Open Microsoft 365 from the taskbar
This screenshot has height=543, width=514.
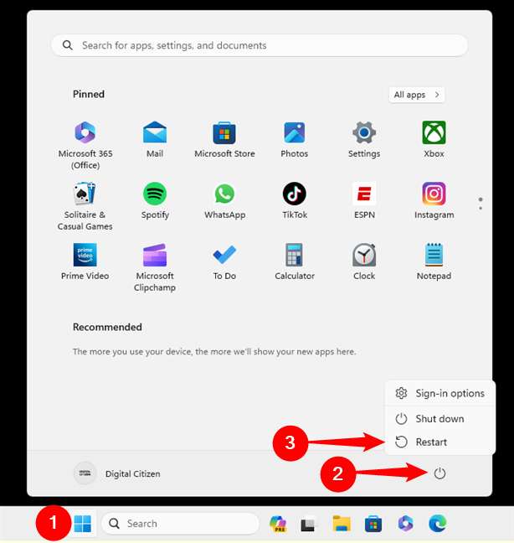pos(405,523)
